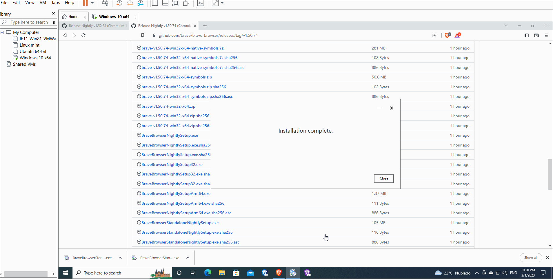Toggle the VMware thumbnail bar

(x=165, y=3)
